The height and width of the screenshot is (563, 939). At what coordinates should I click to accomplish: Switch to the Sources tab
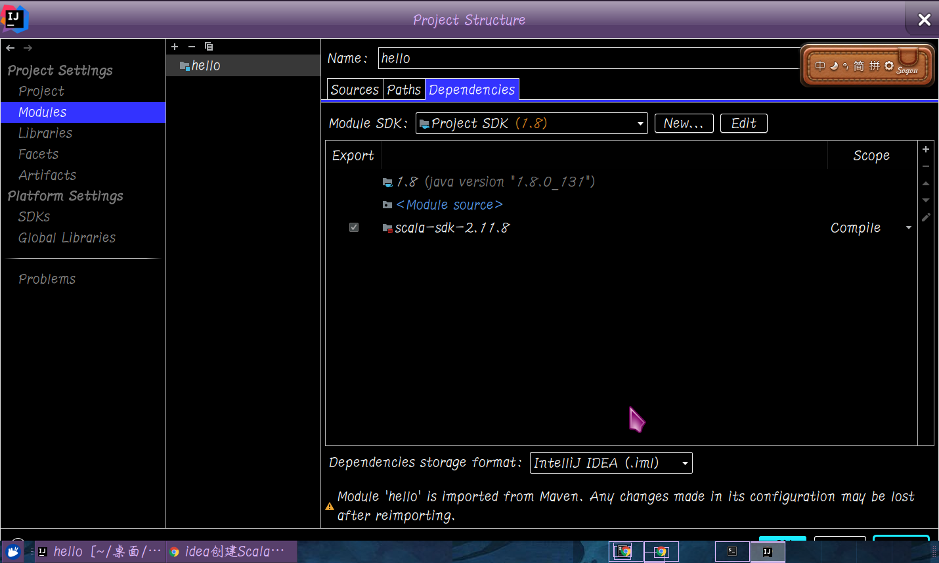[x=355, y=89]
